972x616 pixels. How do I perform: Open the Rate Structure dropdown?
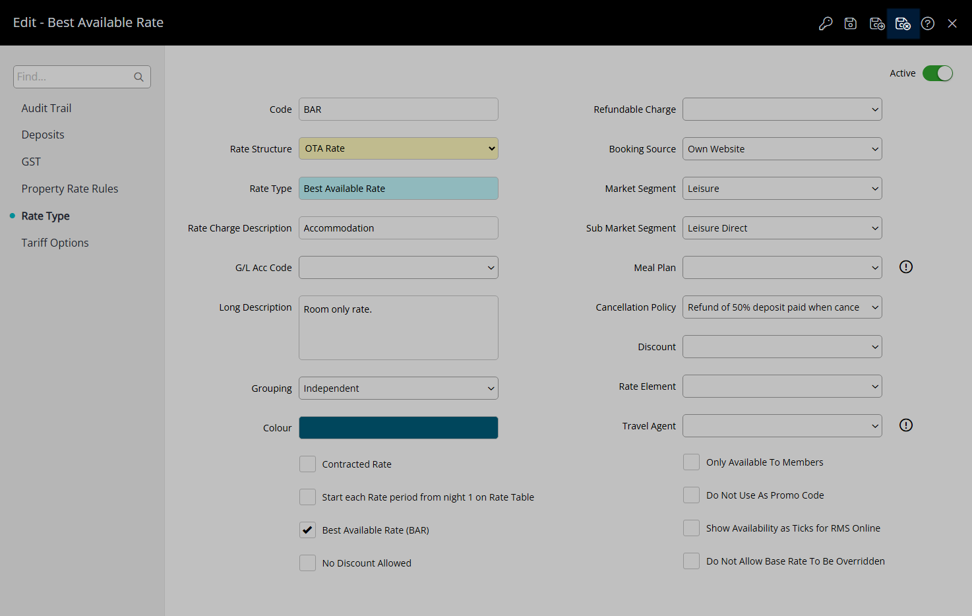(x=398, y=148)
